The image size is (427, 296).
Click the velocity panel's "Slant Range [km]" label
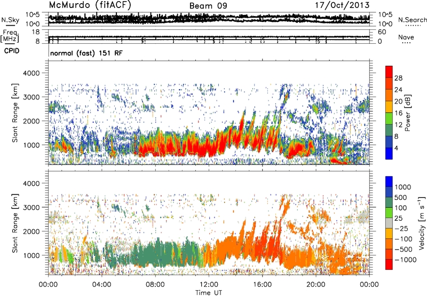pos(15,223)
